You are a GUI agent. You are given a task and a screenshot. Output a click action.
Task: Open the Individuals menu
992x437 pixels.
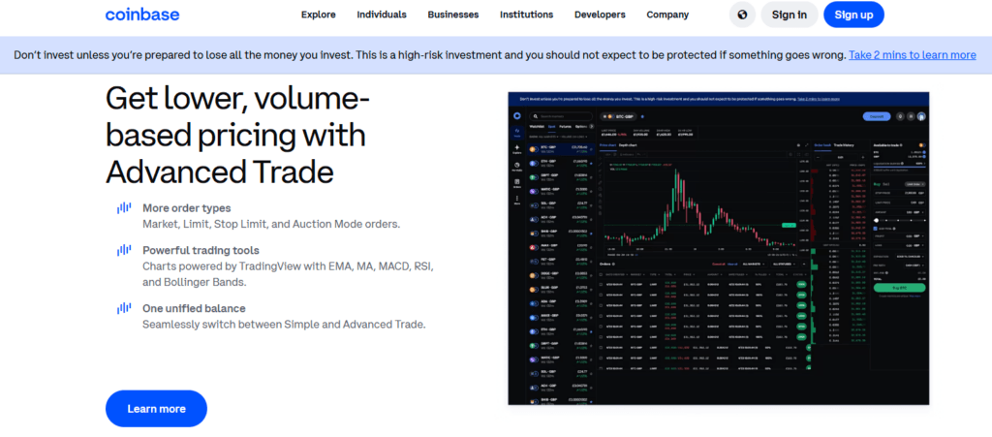[382, 15]
